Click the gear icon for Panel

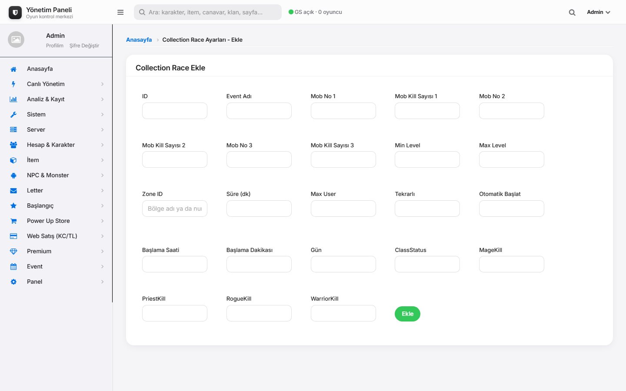[13, 282]
